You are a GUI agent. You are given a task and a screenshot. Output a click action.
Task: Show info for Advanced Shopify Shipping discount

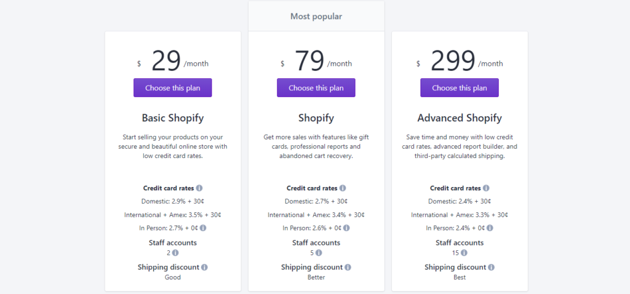[492, 267]
